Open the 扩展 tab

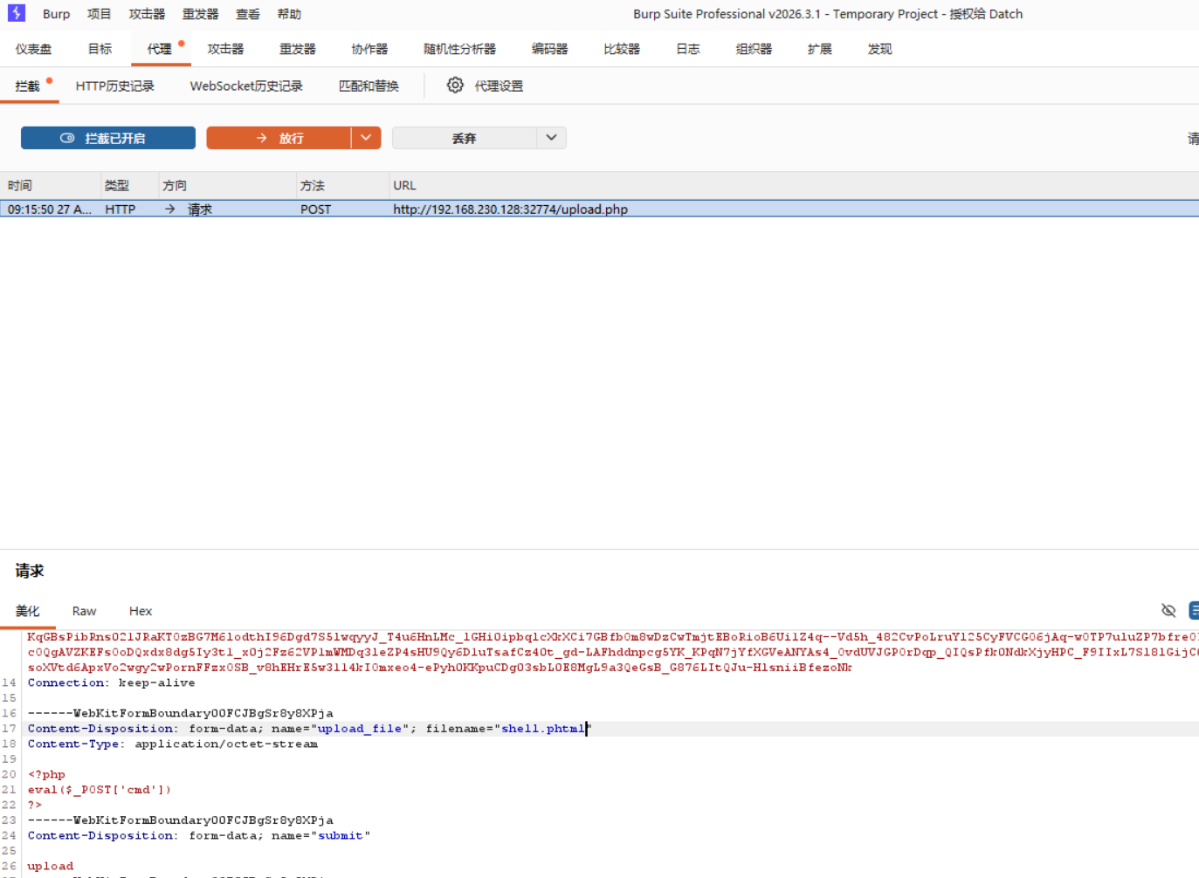(820, 49)
